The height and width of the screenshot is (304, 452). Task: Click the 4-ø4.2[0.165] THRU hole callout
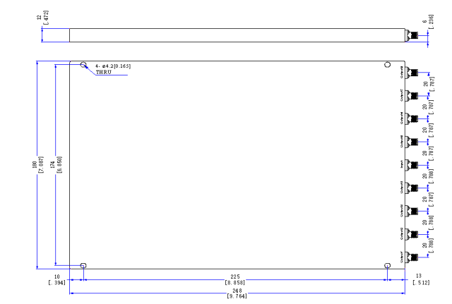pos(113,69)
